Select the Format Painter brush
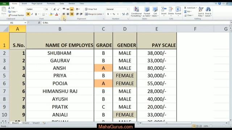Image resolution: width=232 pixels, height=130 pixels. click(9, 15)
